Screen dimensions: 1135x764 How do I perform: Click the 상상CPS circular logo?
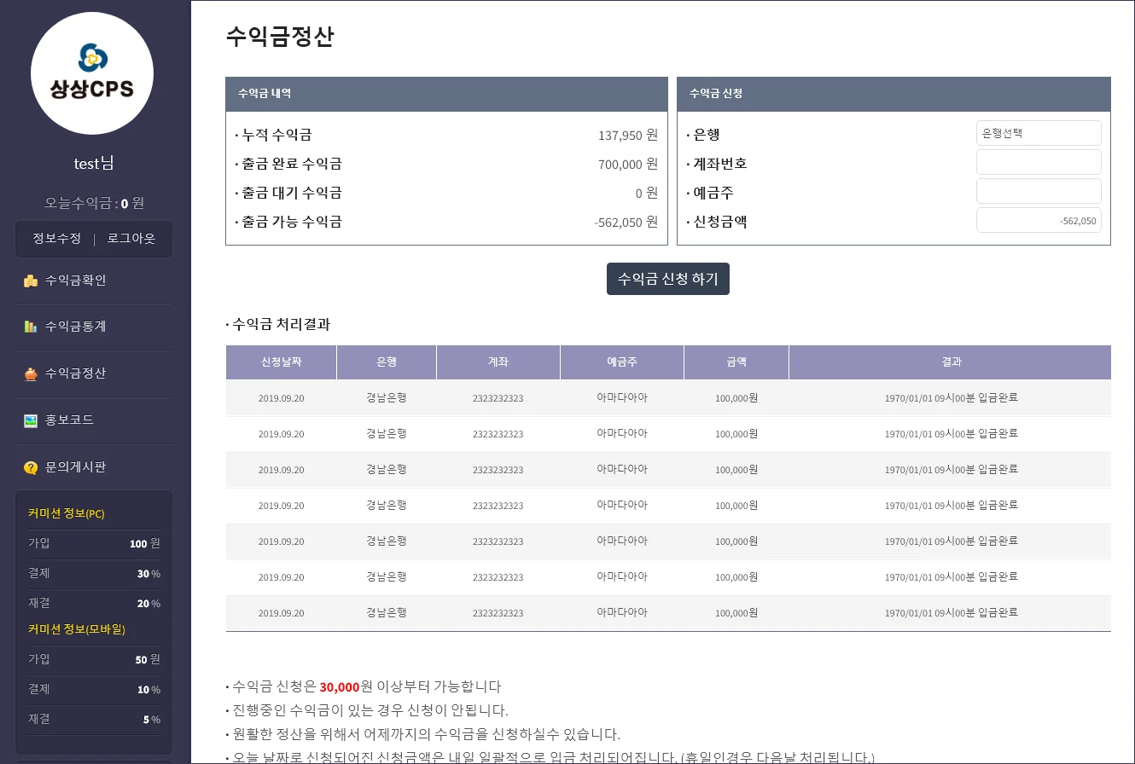pos(92,73)
